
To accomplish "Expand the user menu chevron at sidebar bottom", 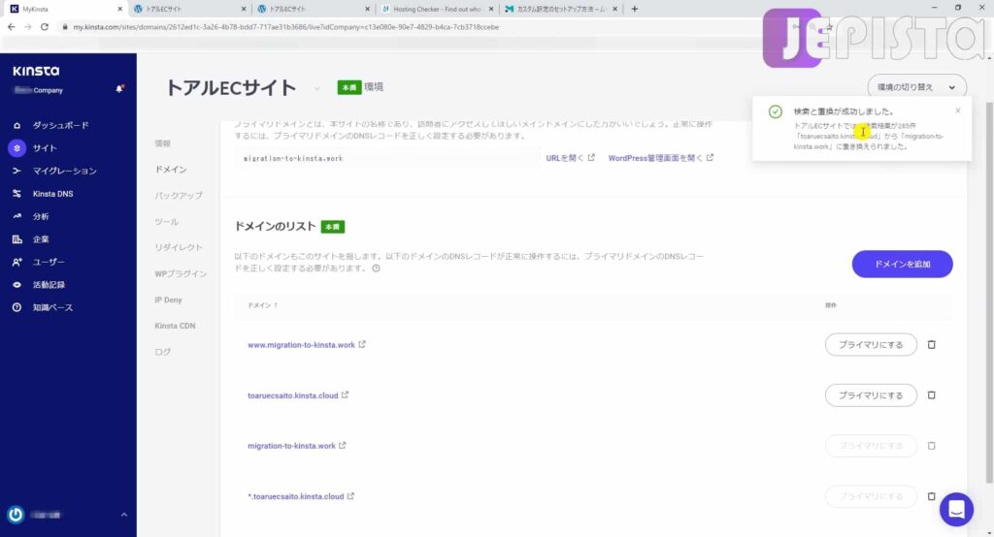I will 124,515.
